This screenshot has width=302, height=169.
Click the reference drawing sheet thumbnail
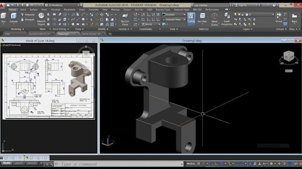point(49,86)
